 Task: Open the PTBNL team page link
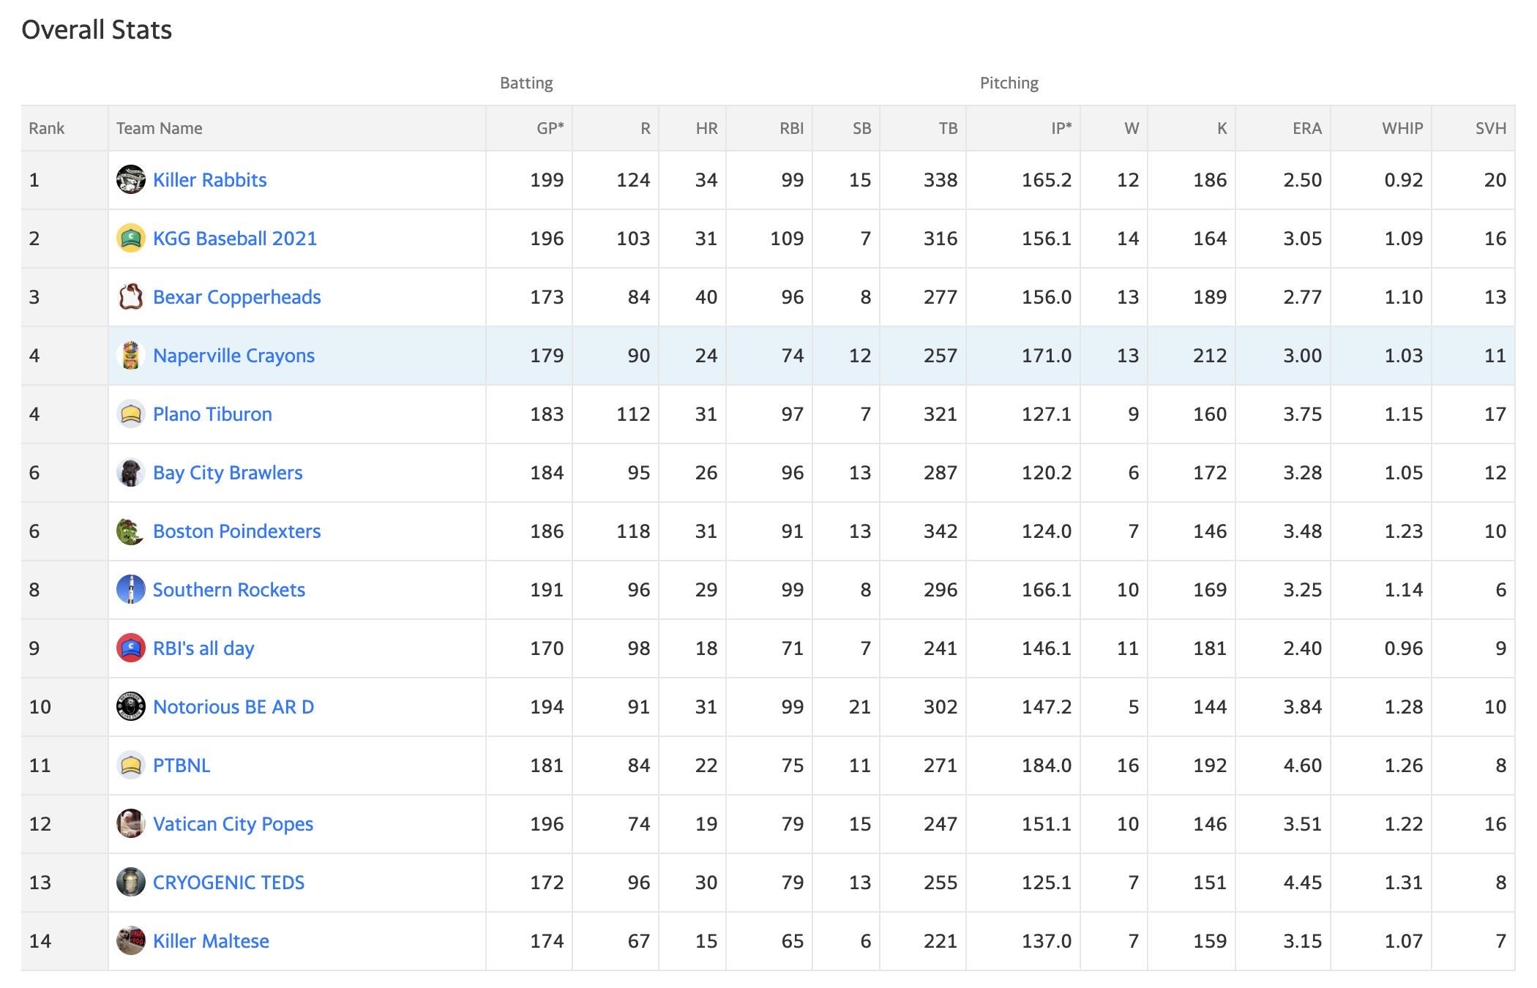click(182, 766)
